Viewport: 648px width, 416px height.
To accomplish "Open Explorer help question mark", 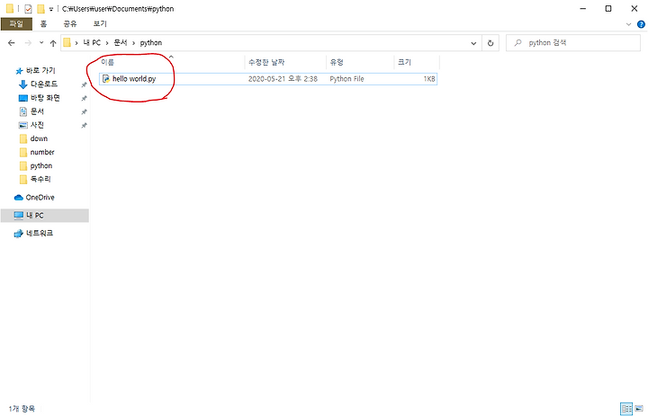I will pyautogui.click(x=641, y=24).
